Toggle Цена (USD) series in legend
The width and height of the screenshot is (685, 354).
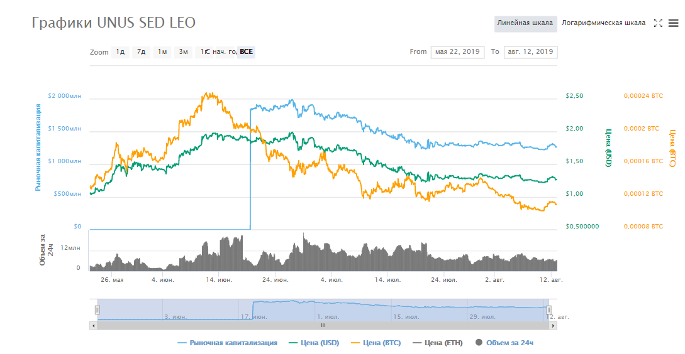(x=314, y=343)
